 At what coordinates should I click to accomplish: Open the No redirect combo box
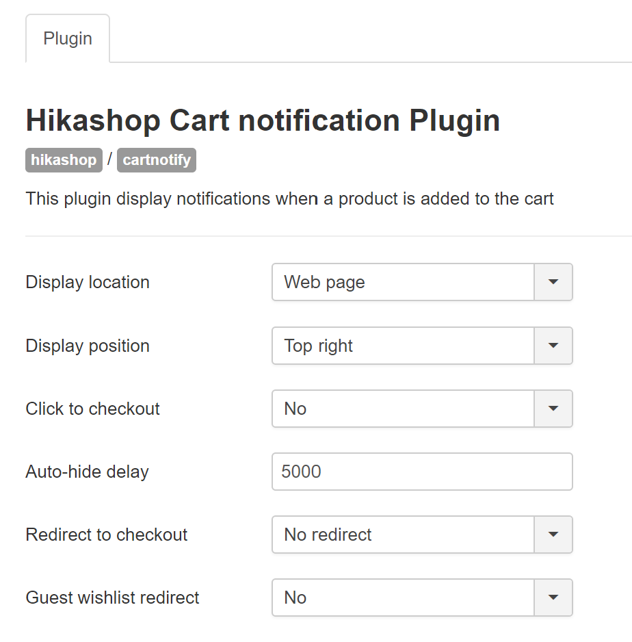(x=403, y=535)
